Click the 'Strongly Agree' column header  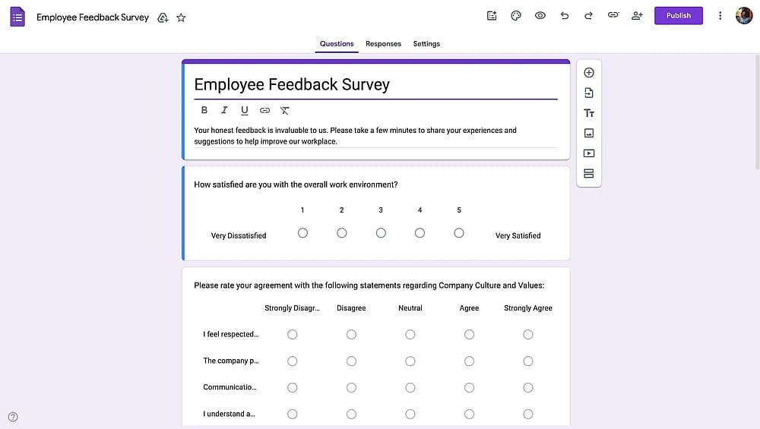pyautogui.click(x=528, y=308)
